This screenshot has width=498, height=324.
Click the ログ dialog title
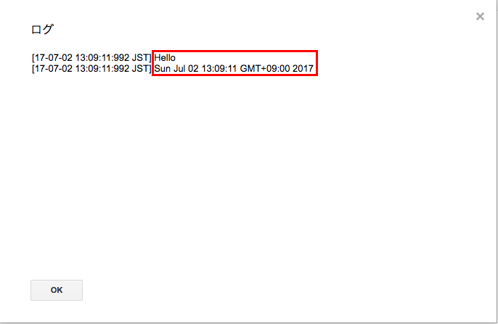point(42,30)
